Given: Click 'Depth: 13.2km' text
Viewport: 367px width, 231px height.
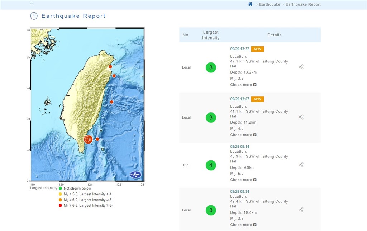Looking at the screenshot, I should [x=243, y=72].
